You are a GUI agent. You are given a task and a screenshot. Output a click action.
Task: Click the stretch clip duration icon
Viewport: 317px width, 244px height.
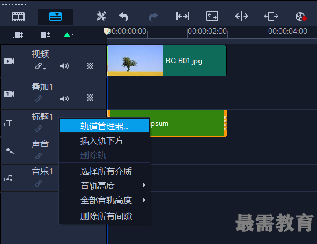pos(271,16)
